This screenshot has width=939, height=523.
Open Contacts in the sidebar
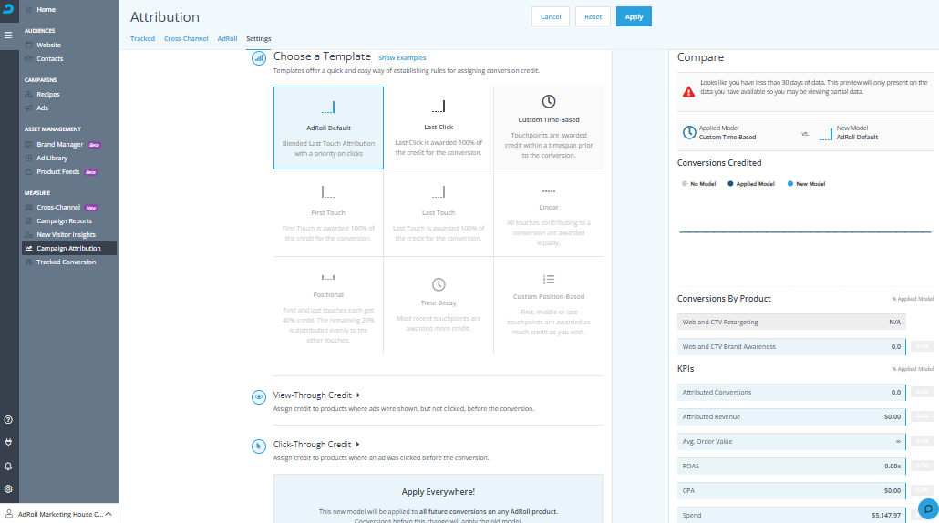point(50,58)
